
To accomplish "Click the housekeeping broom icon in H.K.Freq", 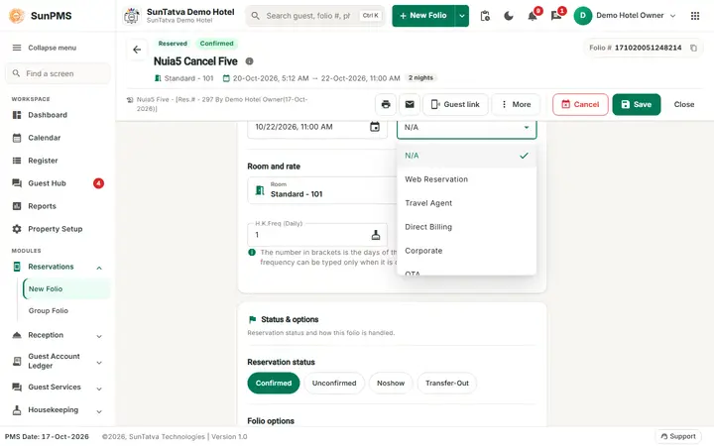I will point(376,235).
